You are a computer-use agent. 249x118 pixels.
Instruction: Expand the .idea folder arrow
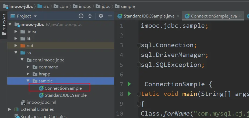[16, 32]
